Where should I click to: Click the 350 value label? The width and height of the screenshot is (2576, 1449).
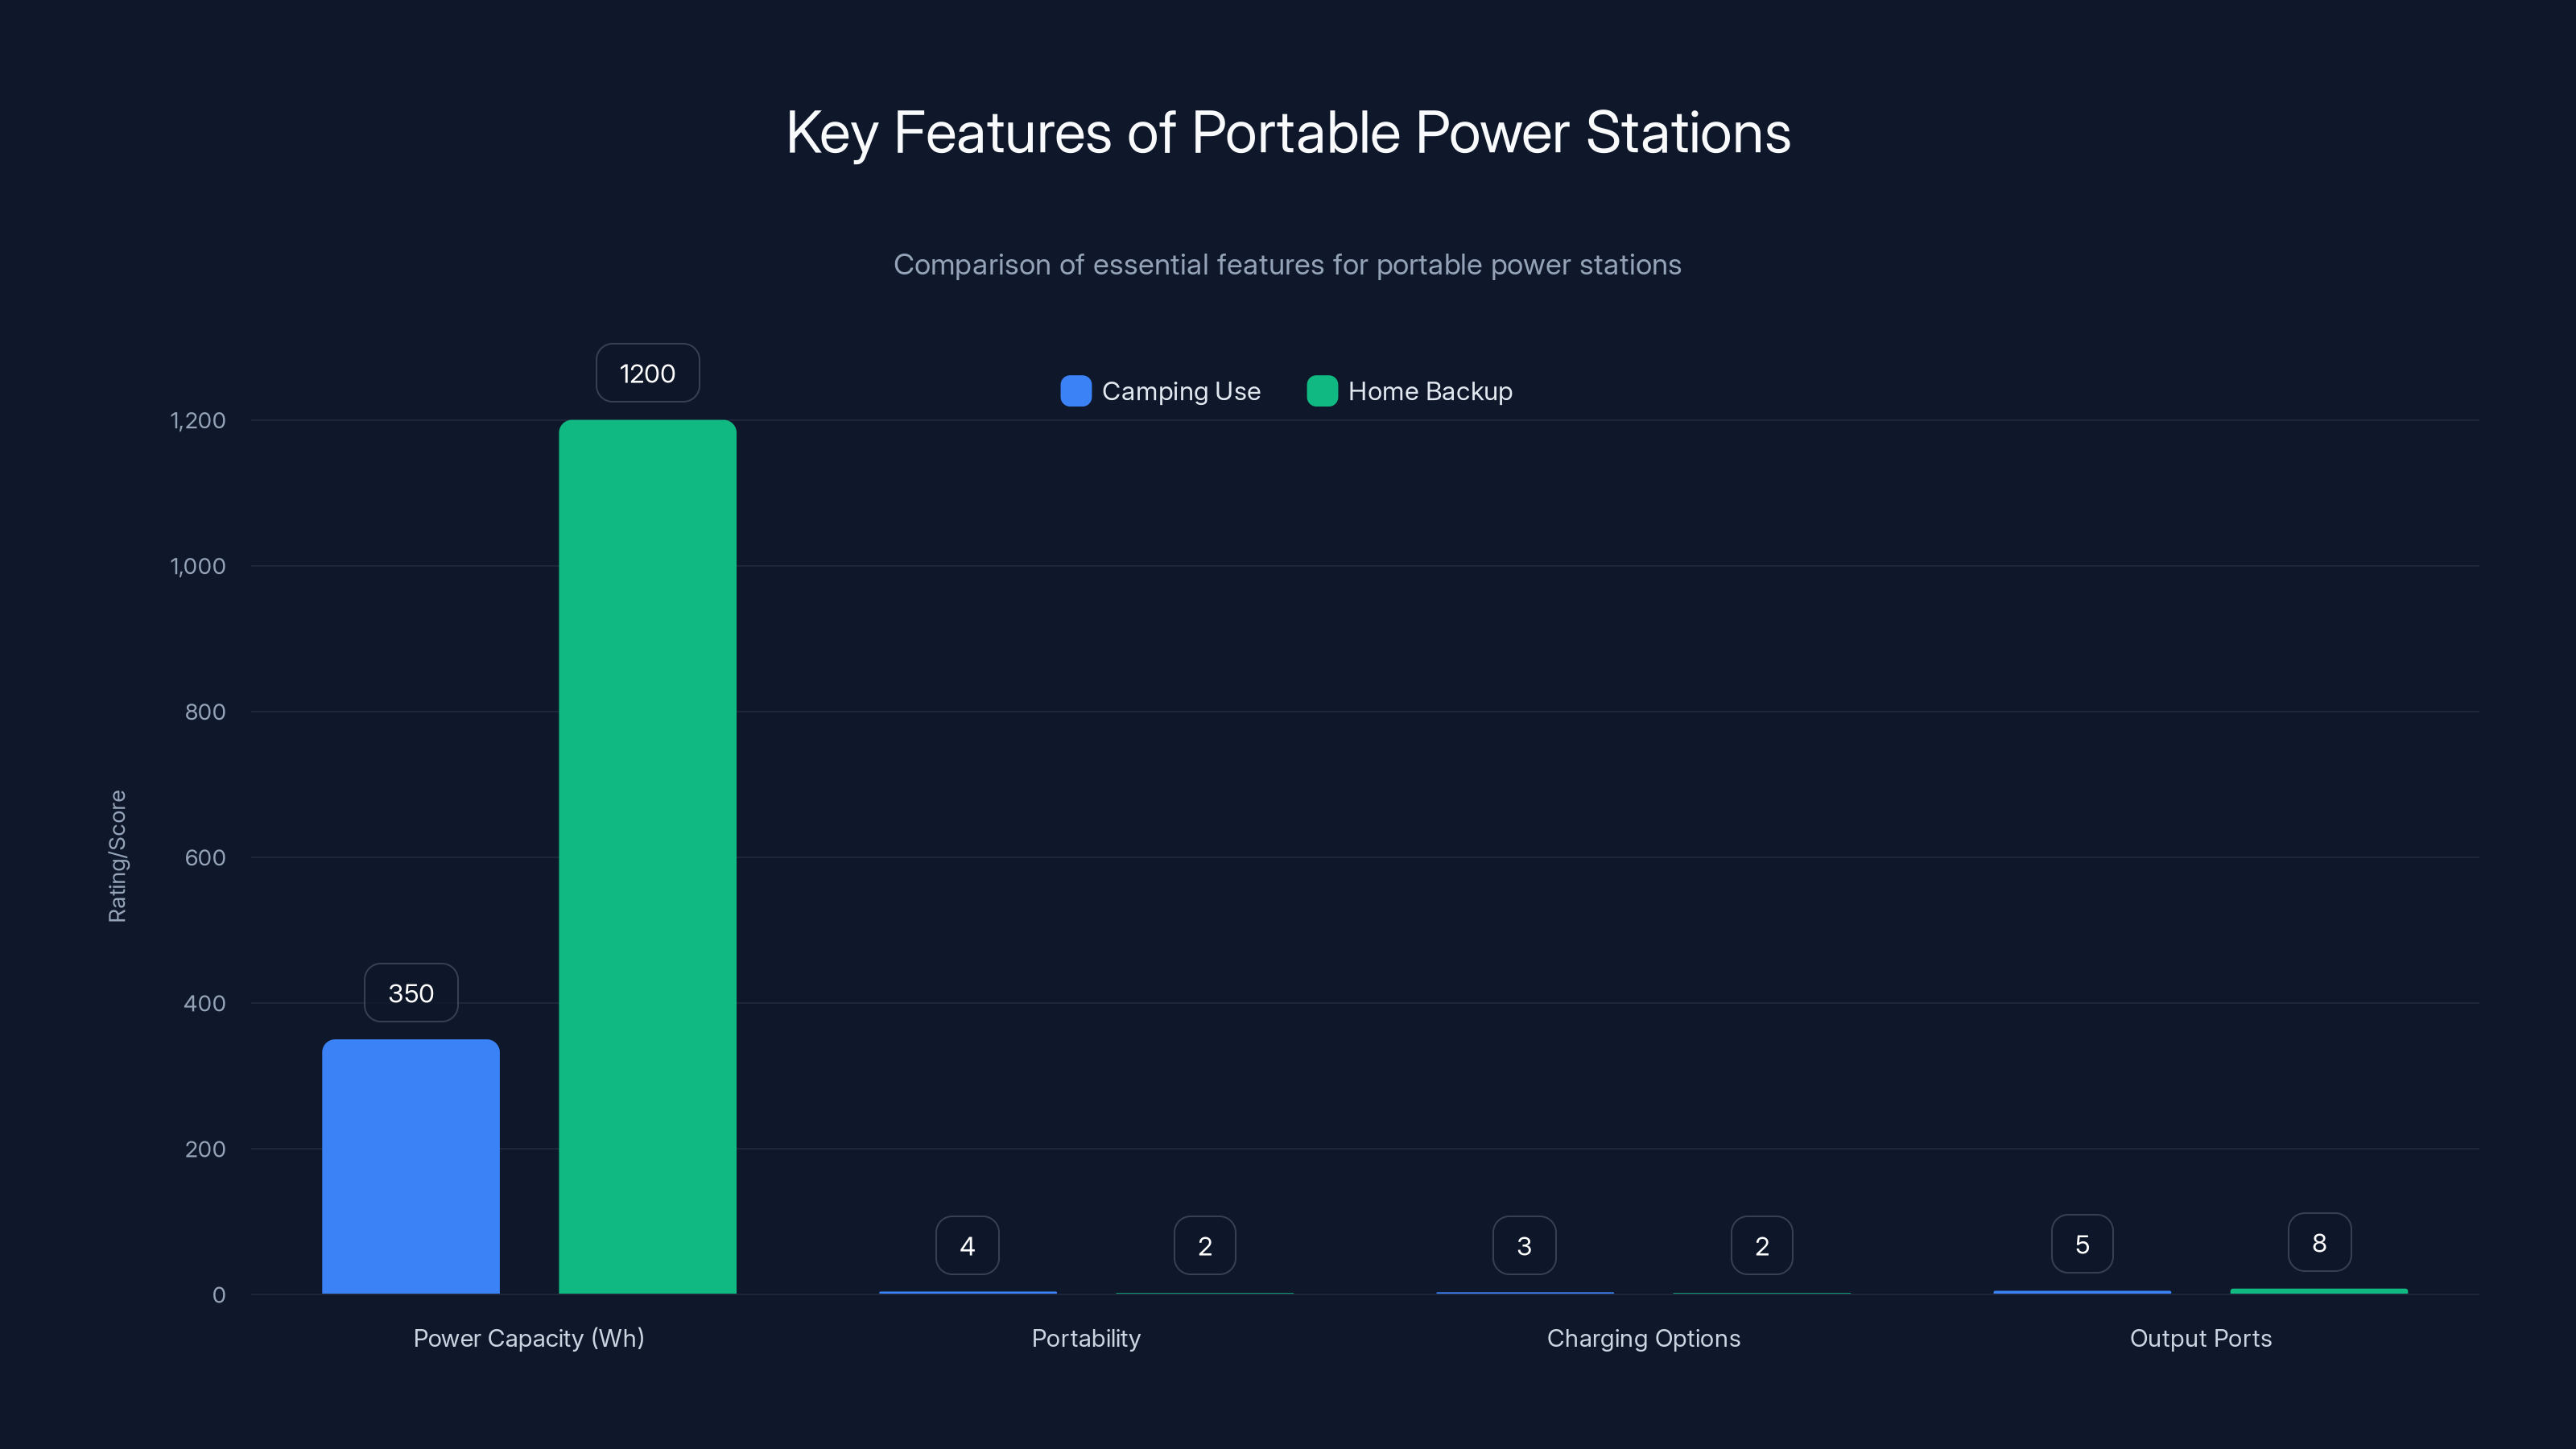click(x=411, y=993)
